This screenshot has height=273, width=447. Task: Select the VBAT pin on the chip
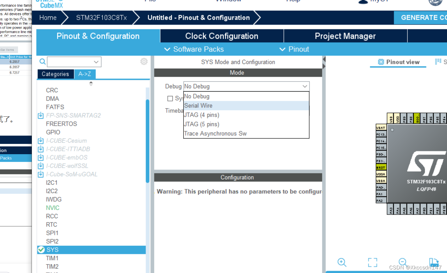tap(381, 127)
